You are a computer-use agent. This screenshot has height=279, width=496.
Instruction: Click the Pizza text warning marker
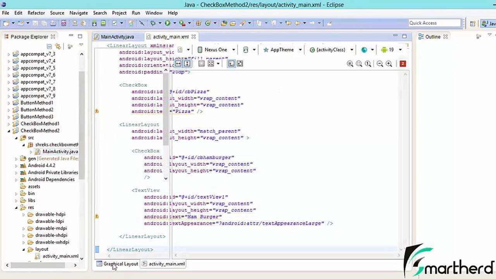tap(96, 111)
